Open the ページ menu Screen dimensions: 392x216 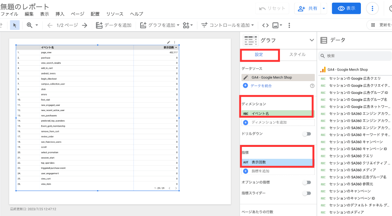point(78,14)
